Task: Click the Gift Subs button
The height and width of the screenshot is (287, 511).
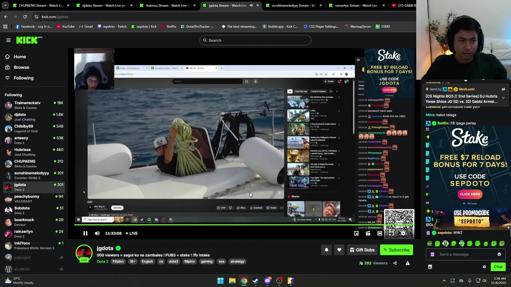Action: pos(362,250)
